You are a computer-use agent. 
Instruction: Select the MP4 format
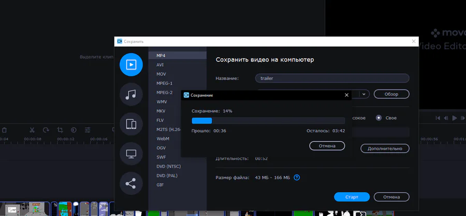click(178, 55)
